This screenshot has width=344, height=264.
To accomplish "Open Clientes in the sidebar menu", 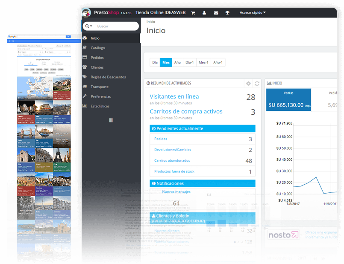I will 111,67.
